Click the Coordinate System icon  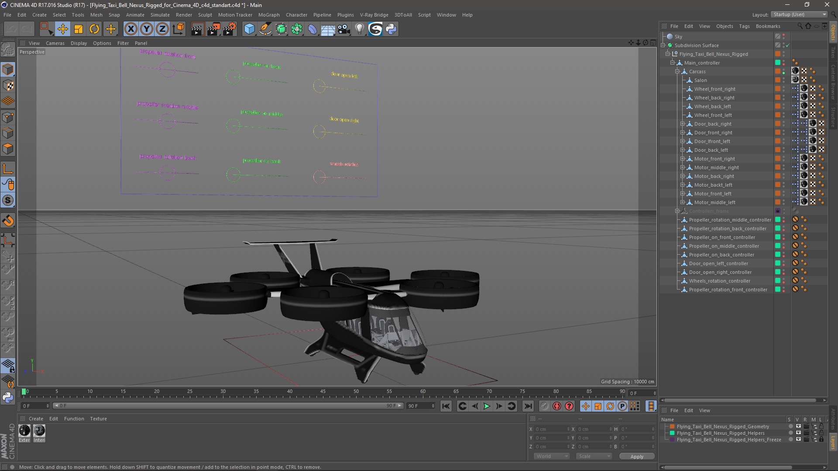(178, 29)
